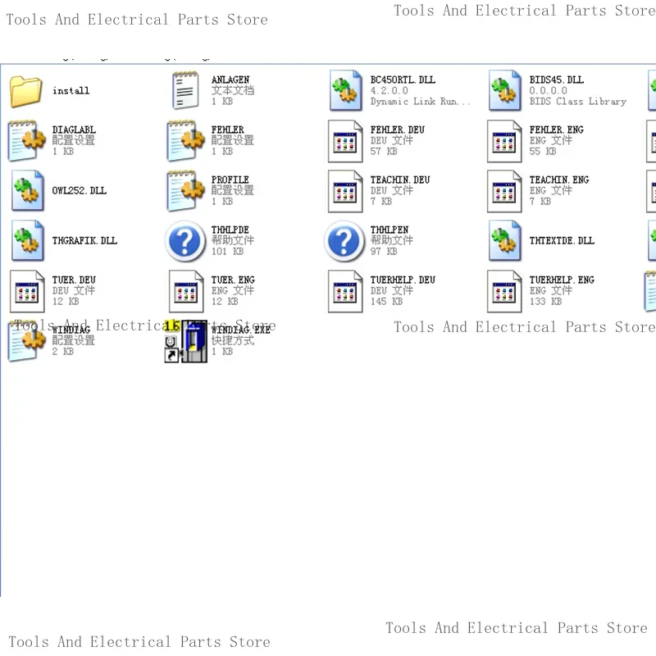656x656 pixels.
Task: Click the WINDIAG configuration settings icon
Action: pyautogui.click(x=27, y=341)
